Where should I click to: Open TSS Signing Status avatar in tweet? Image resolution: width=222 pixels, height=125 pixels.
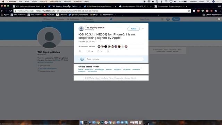tap(81, 29)
